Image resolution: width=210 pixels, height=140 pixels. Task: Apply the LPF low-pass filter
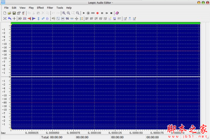tap(96, 19)
